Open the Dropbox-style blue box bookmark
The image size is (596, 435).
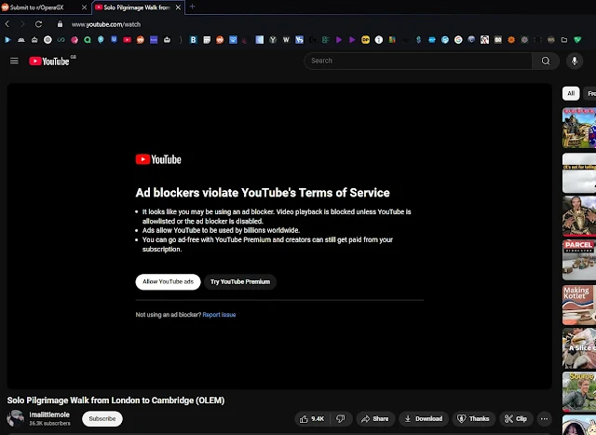coord(233,39)
